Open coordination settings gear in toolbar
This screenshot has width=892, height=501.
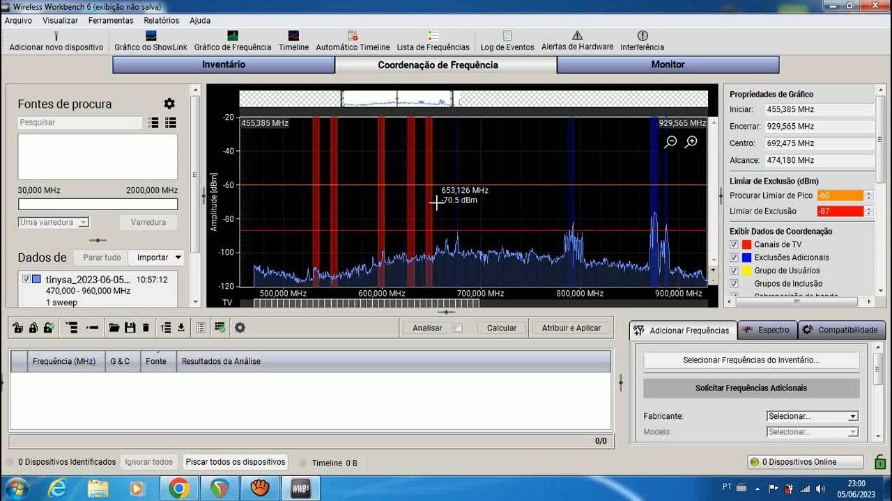(240, 328)
